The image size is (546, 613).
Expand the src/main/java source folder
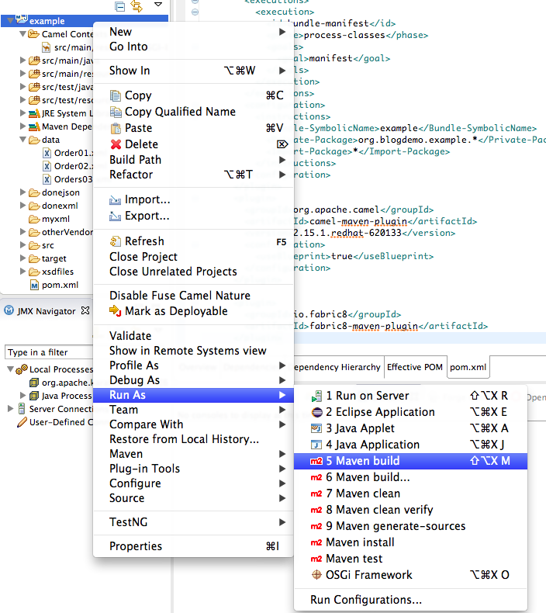[x=23, y=61]
